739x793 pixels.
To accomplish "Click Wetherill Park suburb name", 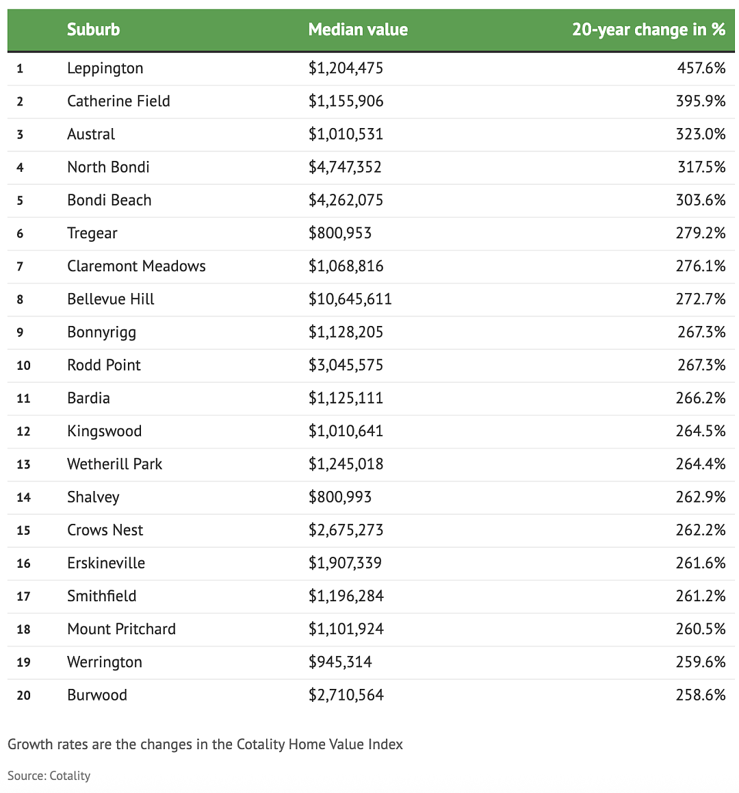I will pos(115,464).
